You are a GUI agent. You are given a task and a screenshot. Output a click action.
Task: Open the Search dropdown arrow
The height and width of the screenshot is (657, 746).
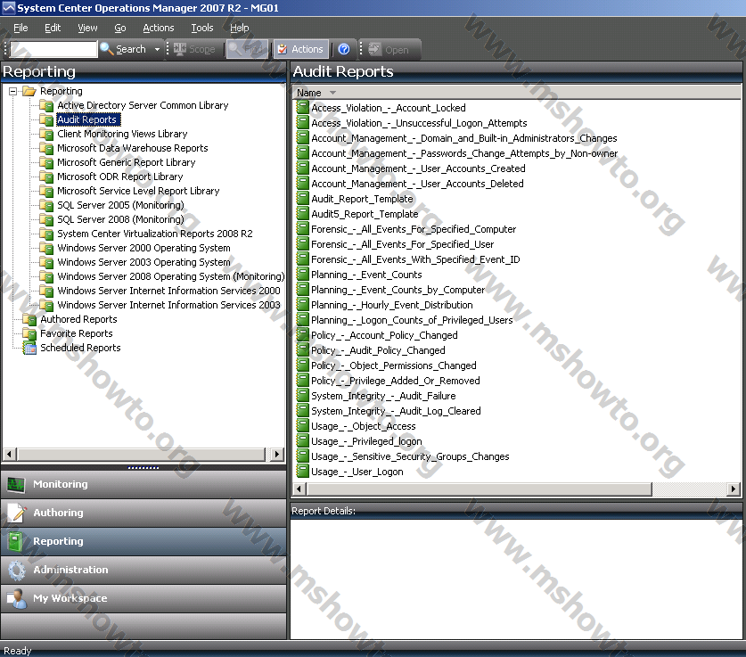[157, 49]
